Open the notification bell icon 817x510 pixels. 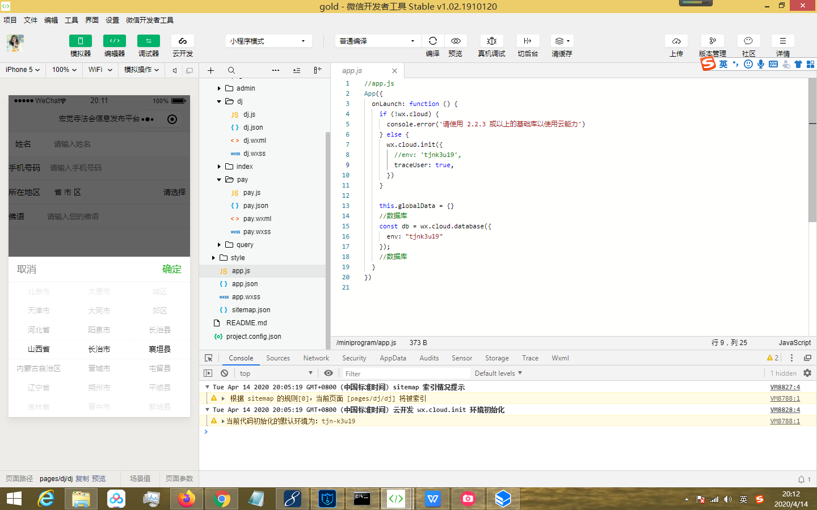pyautogui.click(x=802, y=479)
